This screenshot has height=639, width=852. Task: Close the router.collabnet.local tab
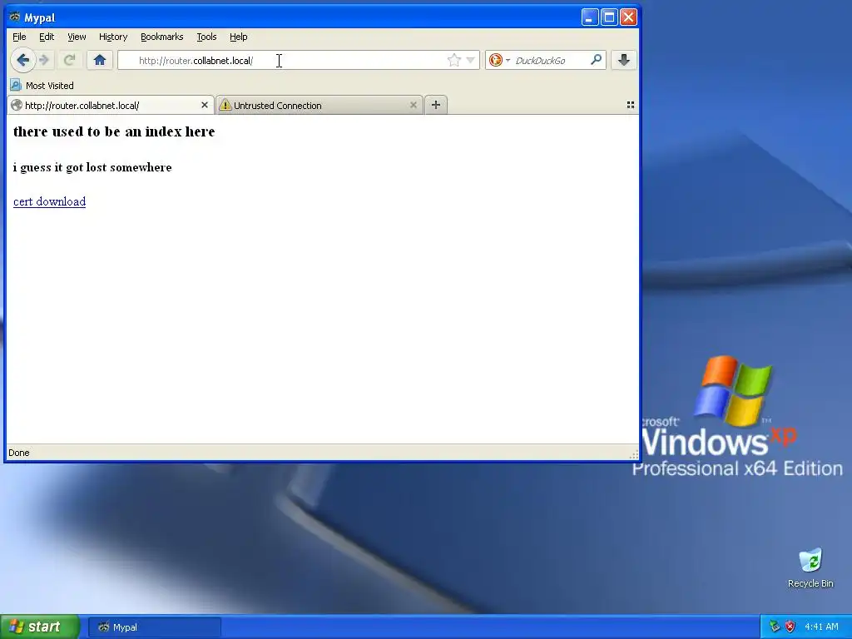coord(205,105)
